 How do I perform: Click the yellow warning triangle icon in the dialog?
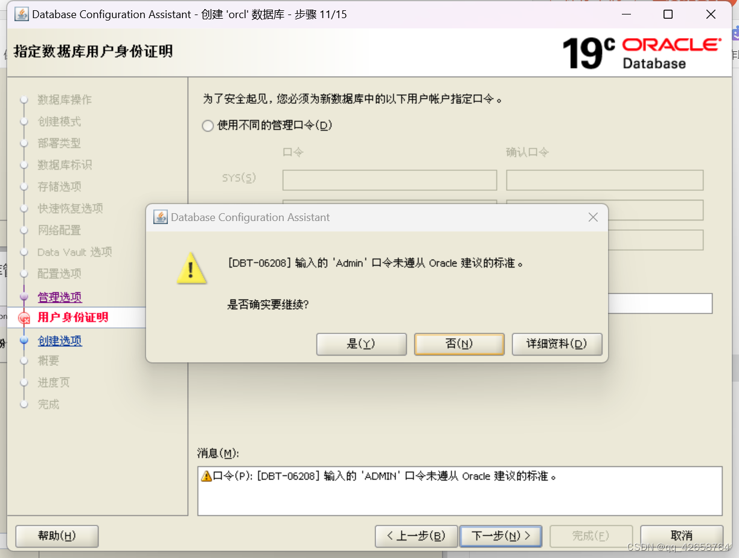click(192, 269)
